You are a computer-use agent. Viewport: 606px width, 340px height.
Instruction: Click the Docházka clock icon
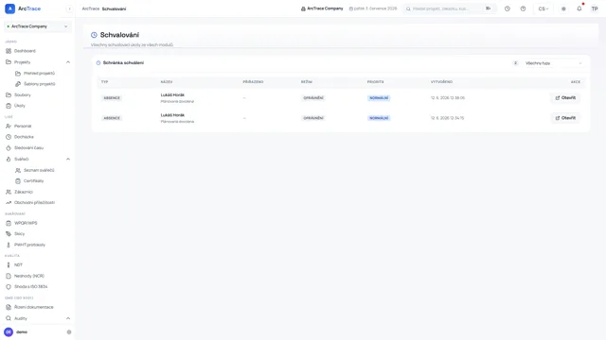coord(9,137)
